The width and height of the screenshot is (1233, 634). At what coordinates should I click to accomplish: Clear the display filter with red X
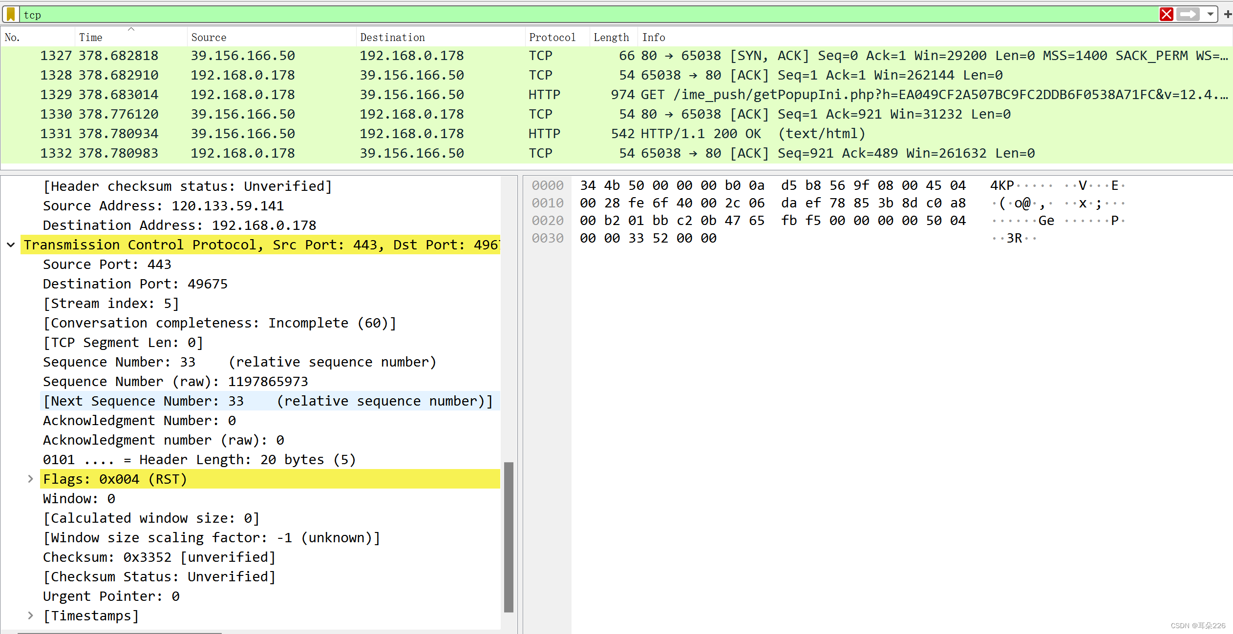pos(1166,14)
